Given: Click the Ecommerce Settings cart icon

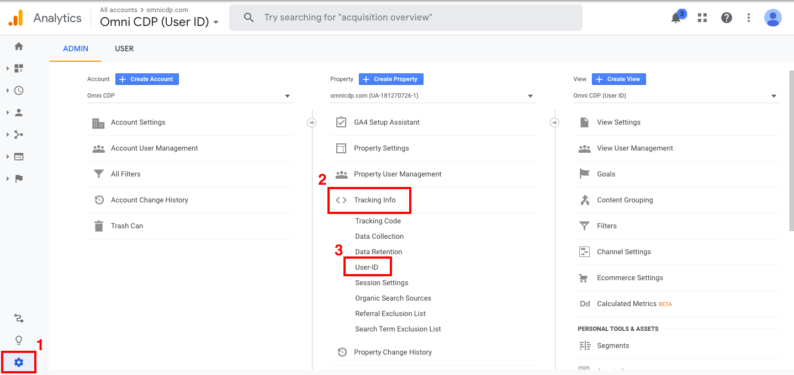Looking at the screenshot, I should pyautogui.click(x=584, y=278).
